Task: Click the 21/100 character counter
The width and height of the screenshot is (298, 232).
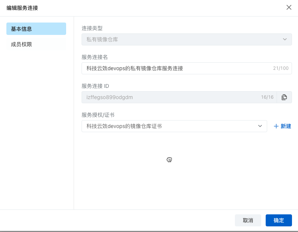Action: (x=281, y=68)
